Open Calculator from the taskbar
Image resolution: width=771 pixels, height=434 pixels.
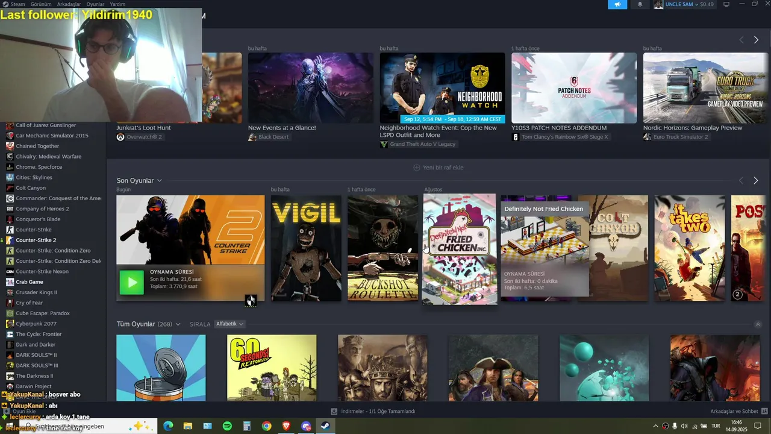pyautogui.click(x=247, y=426)
